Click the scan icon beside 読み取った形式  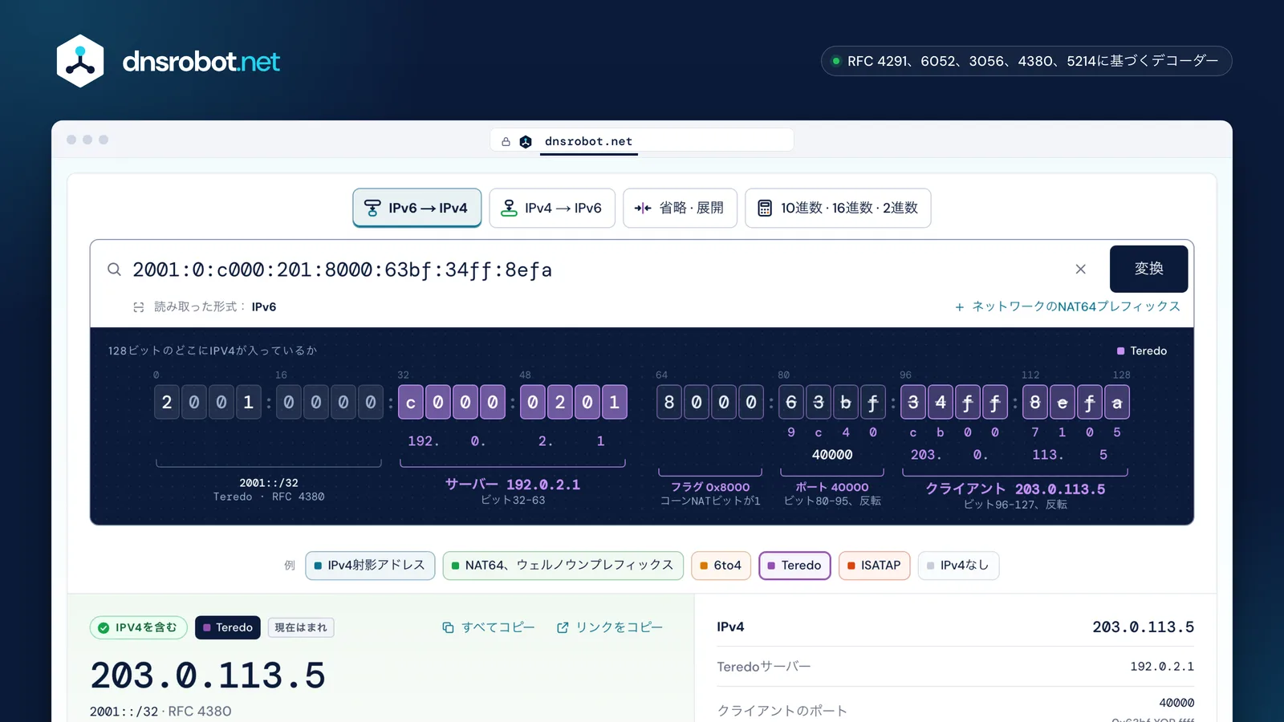click(x=139, y=307)
